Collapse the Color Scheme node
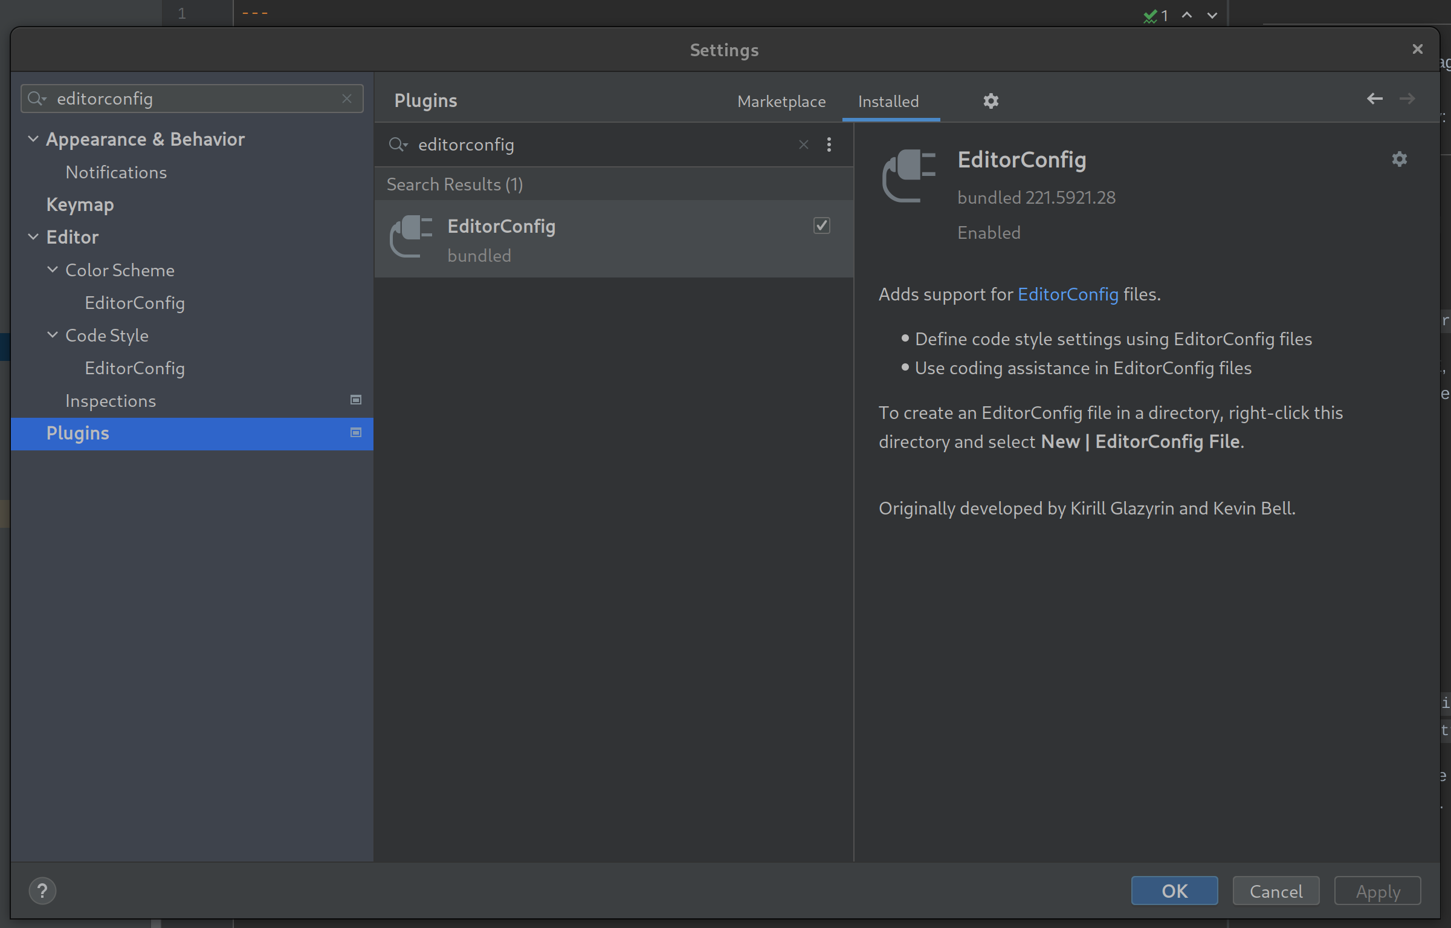 click(53, 270)
